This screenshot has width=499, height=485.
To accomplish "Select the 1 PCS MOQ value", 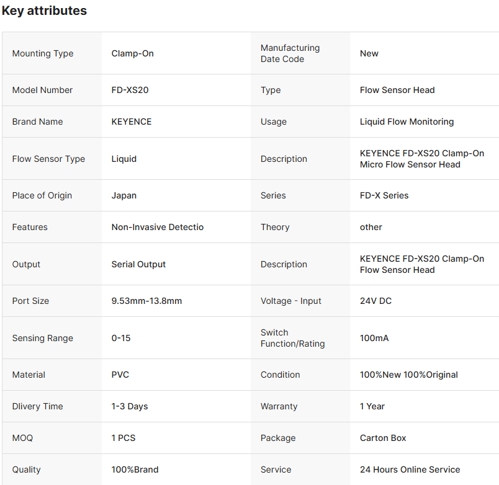I will coord(123,438).
